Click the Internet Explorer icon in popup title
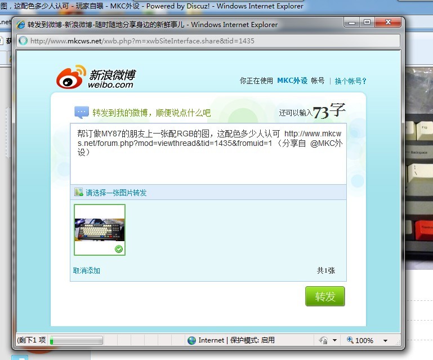433x360 pixels. coord(21,25)
